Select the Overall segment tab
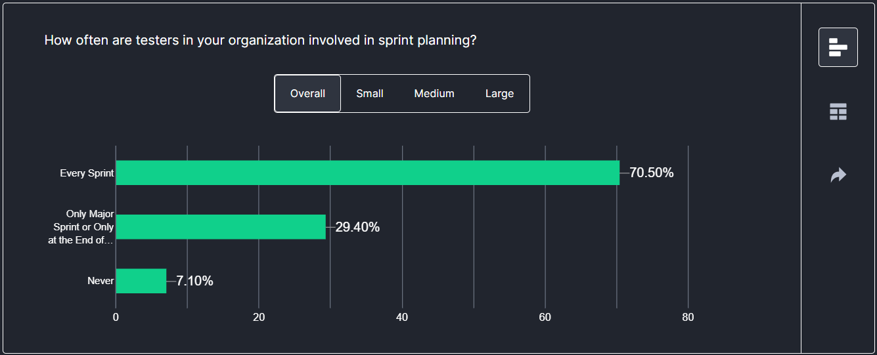 point(307,94)
